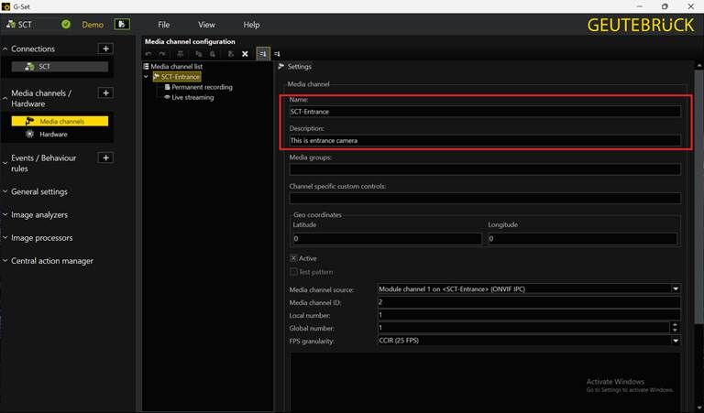The image size is (704, 413).
Task: Click the delete X icon in toolbar
Action: pos(245,54)
